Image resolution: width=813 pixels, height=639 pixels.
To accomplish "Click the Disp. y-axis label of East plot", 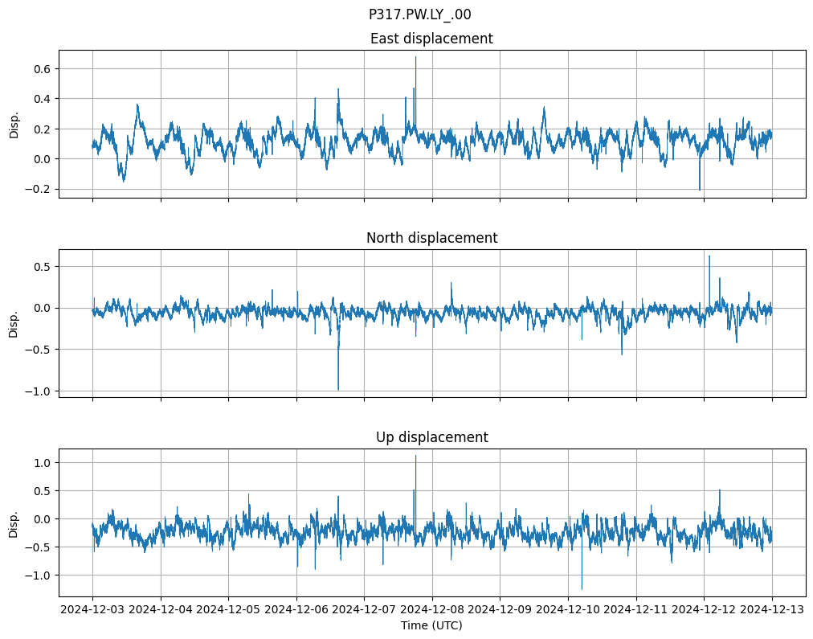I will [14, 124].
